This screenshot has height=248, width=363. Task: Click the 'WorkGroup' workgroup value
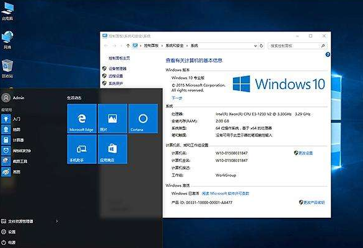(225, 175)
